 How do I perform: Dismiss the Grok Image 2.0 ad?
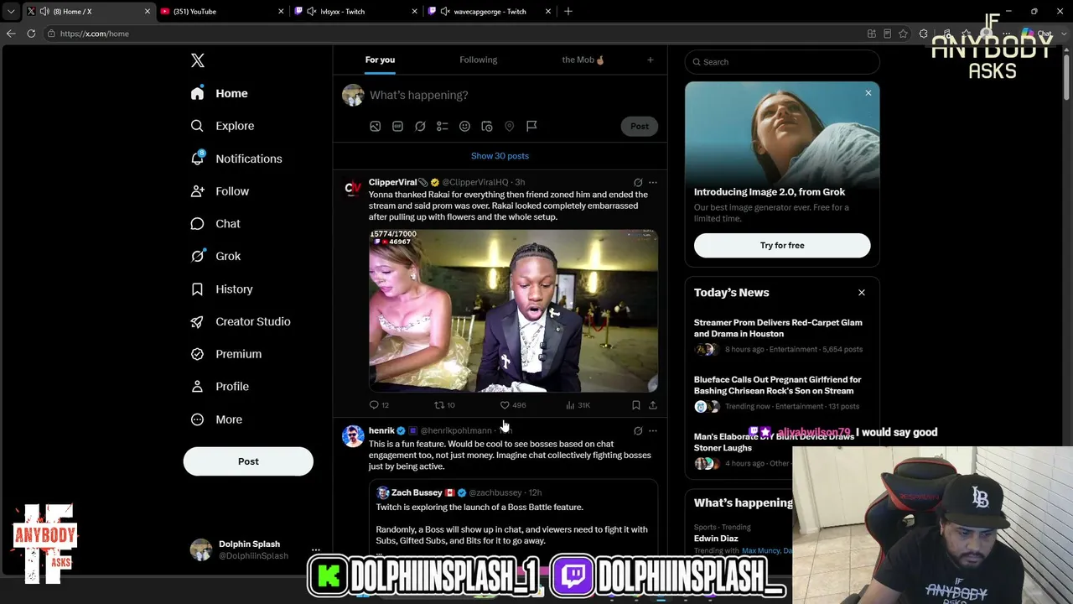(868, 93)
